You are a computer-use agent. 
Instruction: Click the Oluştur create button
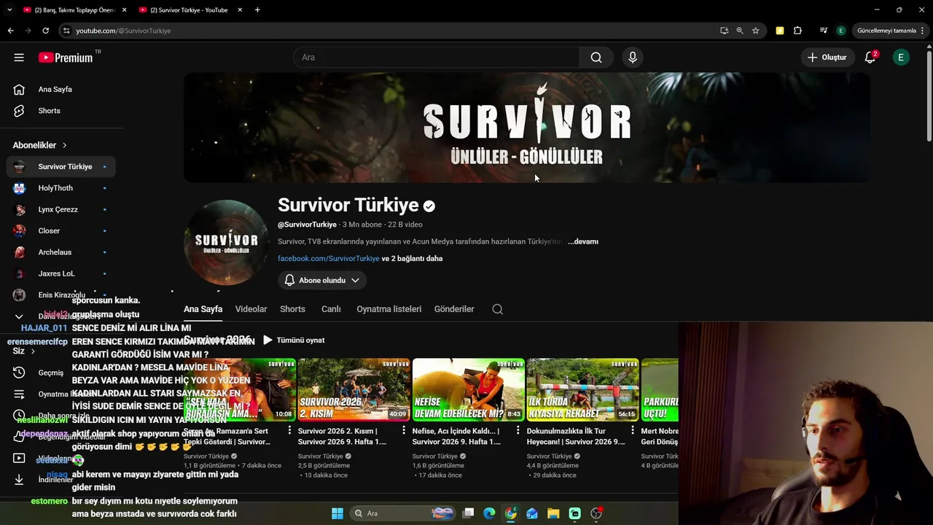[x=827, y=58]
